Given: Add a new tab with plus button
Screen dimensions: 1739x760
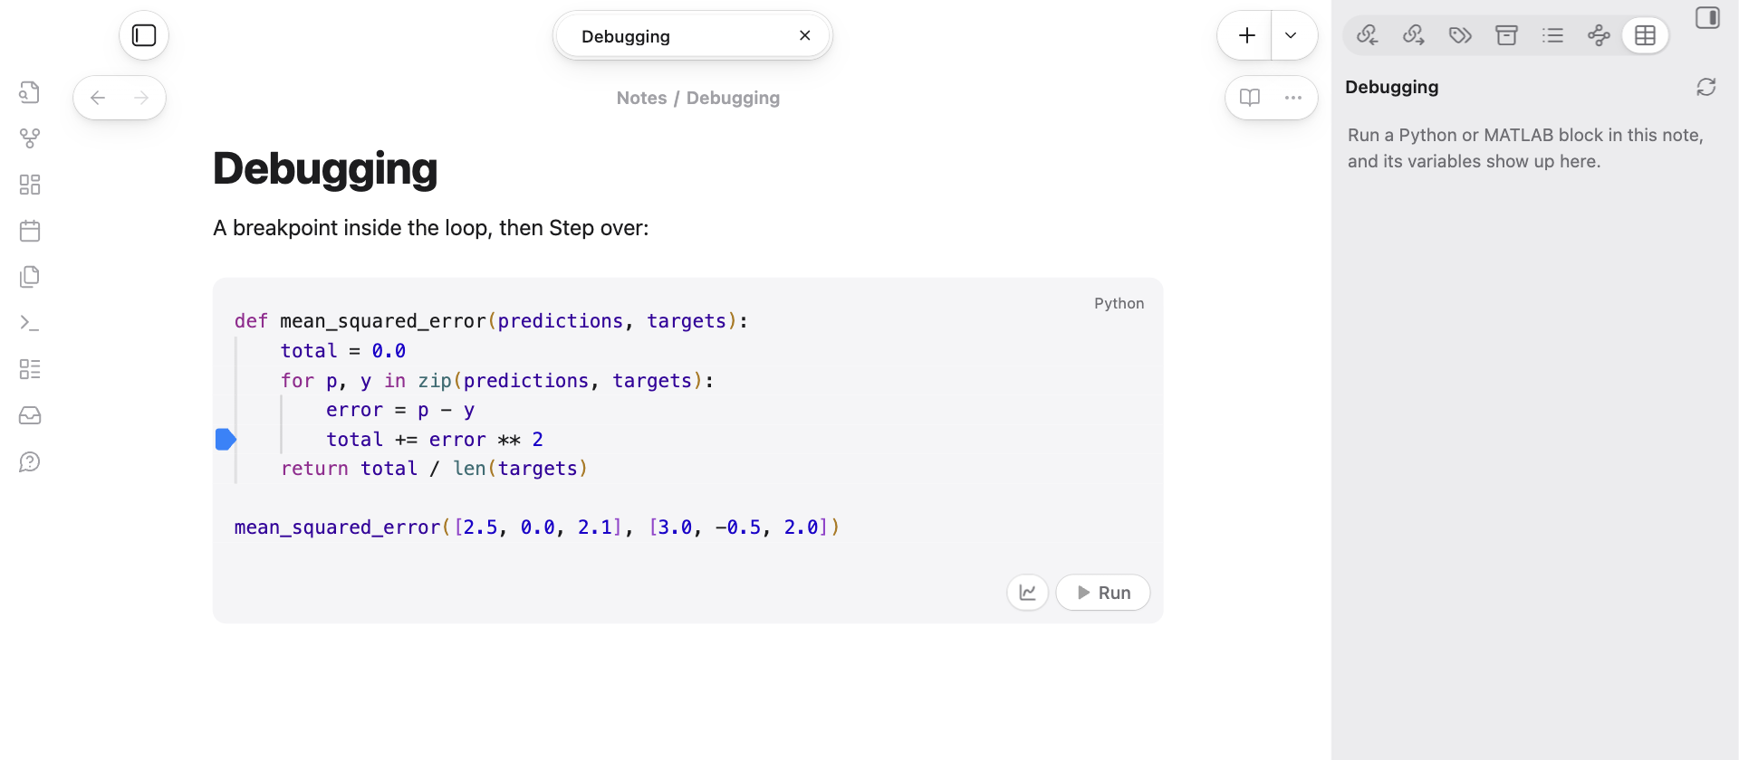Looking at the screenshot, I should coord(1246,35).
